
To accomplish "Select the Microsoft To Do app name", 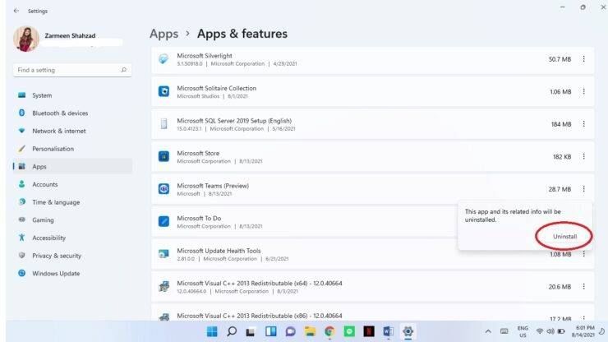I will coord(199,218).
